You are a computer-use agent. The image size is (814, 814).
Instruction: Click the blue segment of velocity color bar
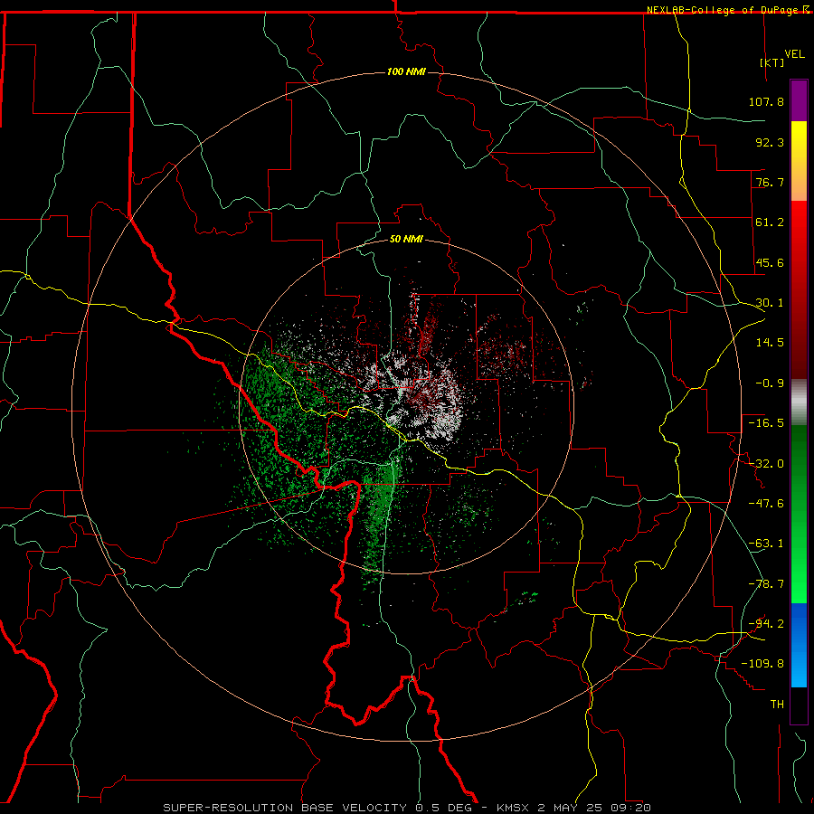tap(799, 645)
